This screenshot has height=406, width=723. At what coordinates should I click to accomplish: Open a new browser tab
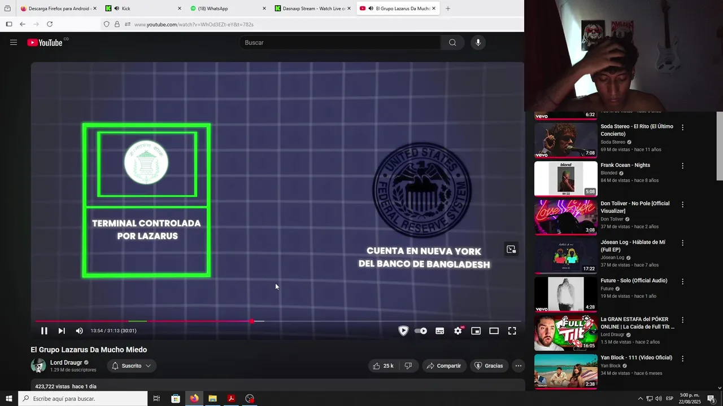click(x=448, y=8)
